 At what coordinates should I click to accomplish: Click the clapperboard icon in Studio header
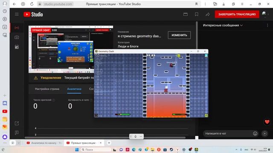pos(186,14)
